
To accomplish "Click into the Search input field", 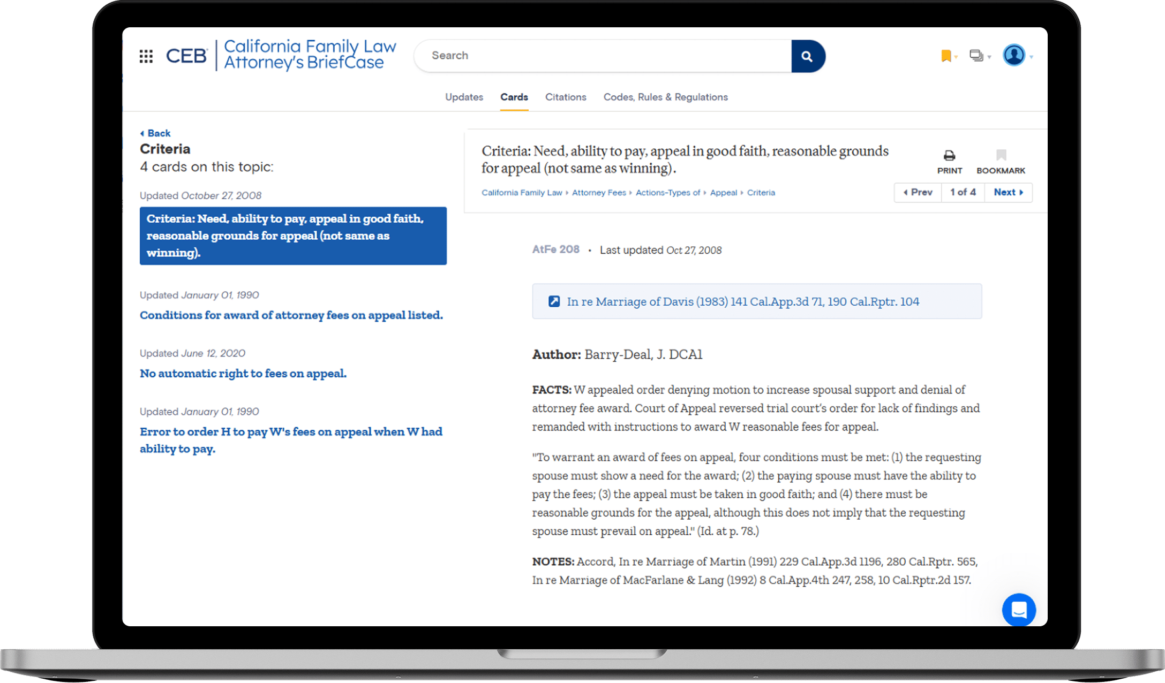I will pos(603,56).
